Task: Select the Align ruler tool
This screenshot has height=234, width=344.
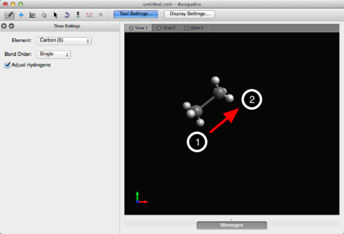Action: coord(101,15)
